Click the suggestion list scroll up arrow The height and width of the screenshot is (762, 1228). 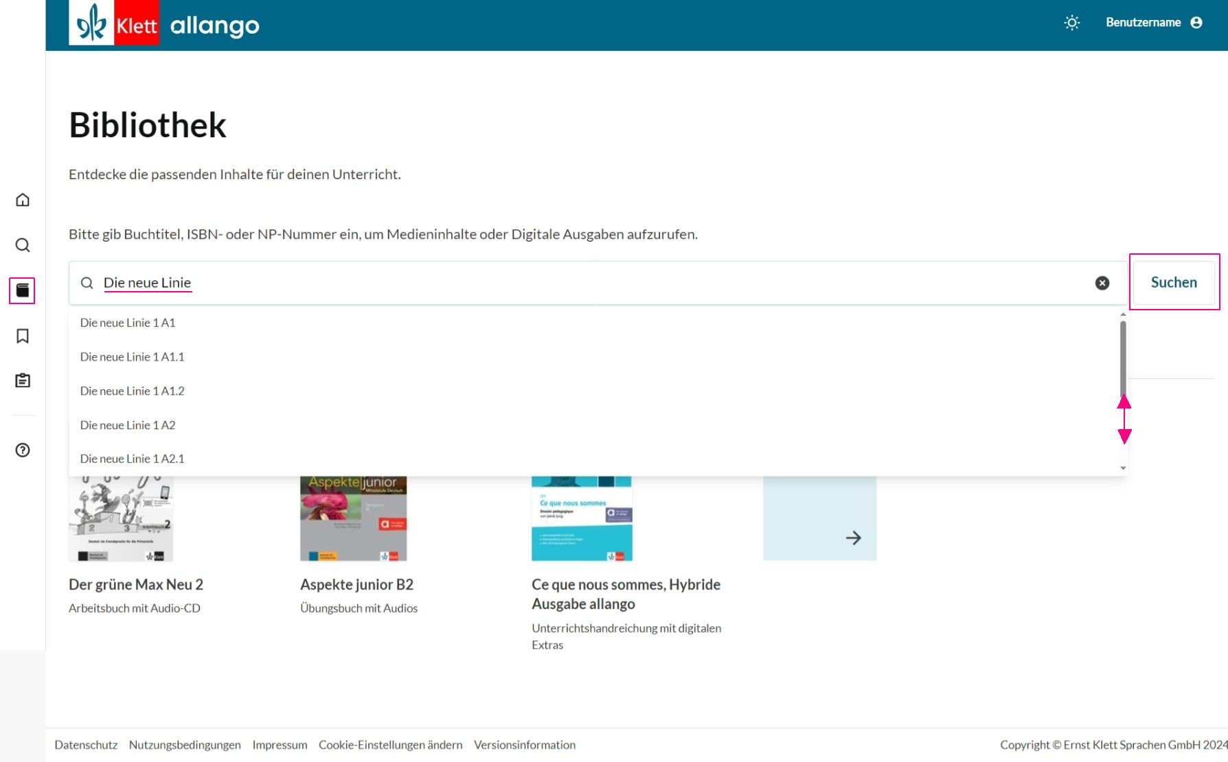[x=1123, y=314]
